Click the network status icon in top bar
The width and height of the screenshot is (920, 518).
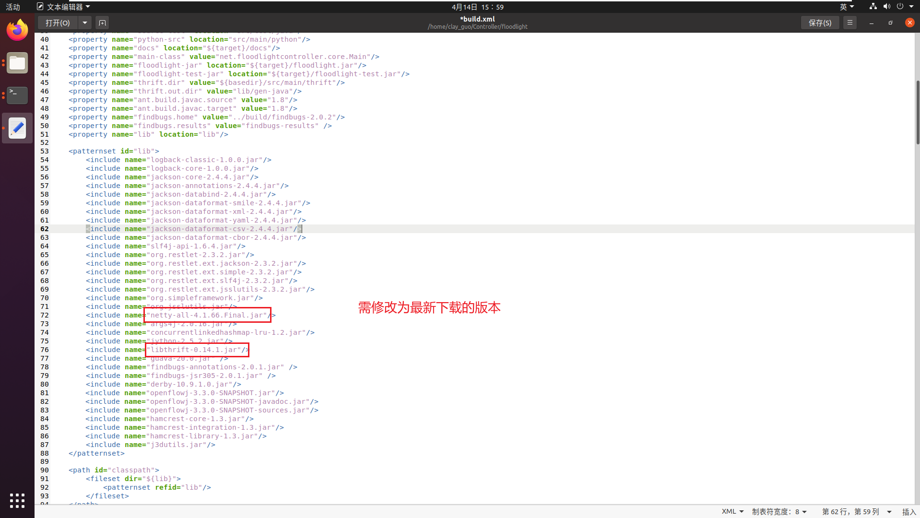pyautogui.click(x=872, y=7)
